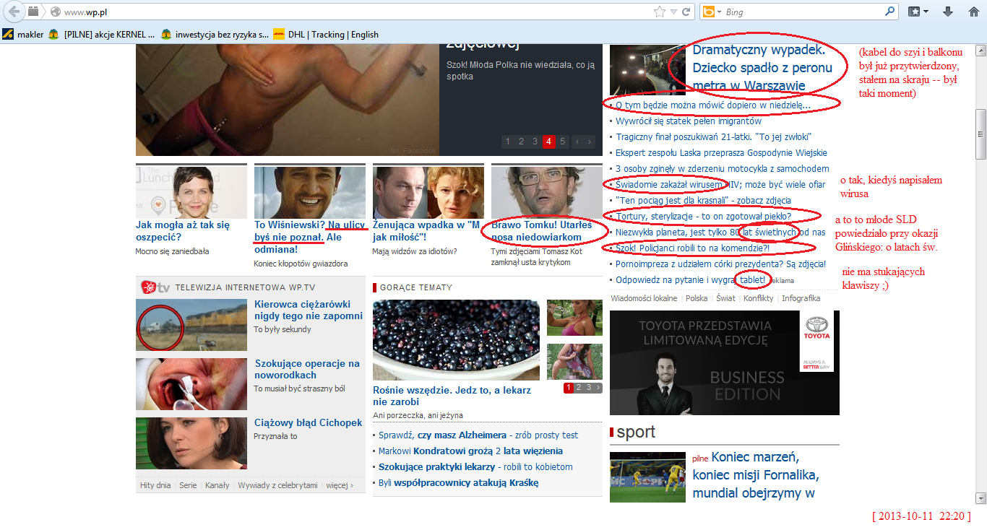Screen dimensions: 987x530
Task: Open the "Polska" news category tab
Action: pyautogui.click(x=697, y=298)
